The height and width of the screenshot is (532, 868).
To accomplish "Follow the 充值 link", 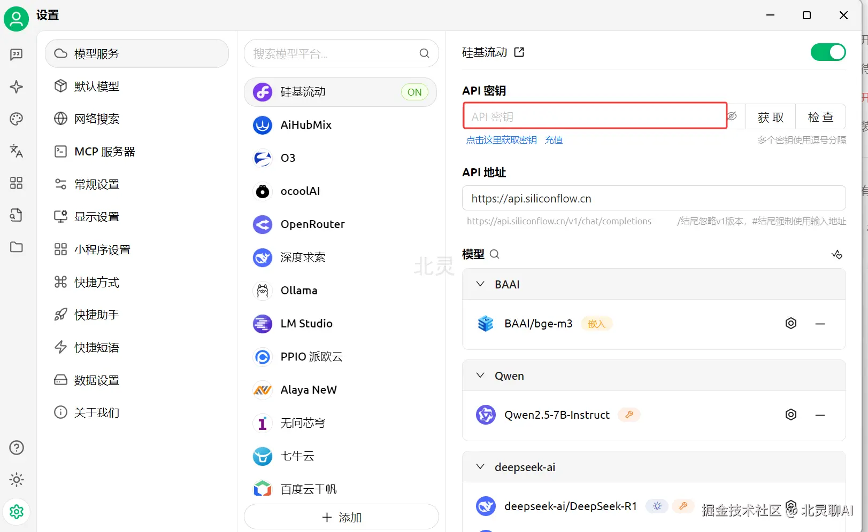I will (554, 140).
